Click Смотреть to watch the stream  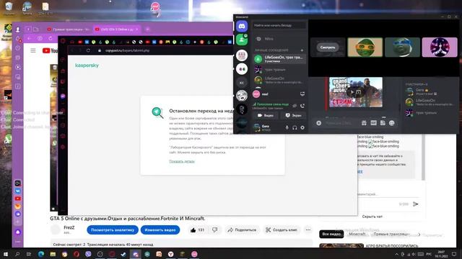point(328,47)
